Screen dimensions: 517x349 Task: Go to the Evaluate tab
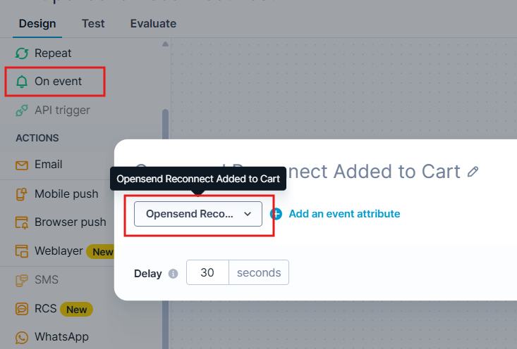(153, 24)
